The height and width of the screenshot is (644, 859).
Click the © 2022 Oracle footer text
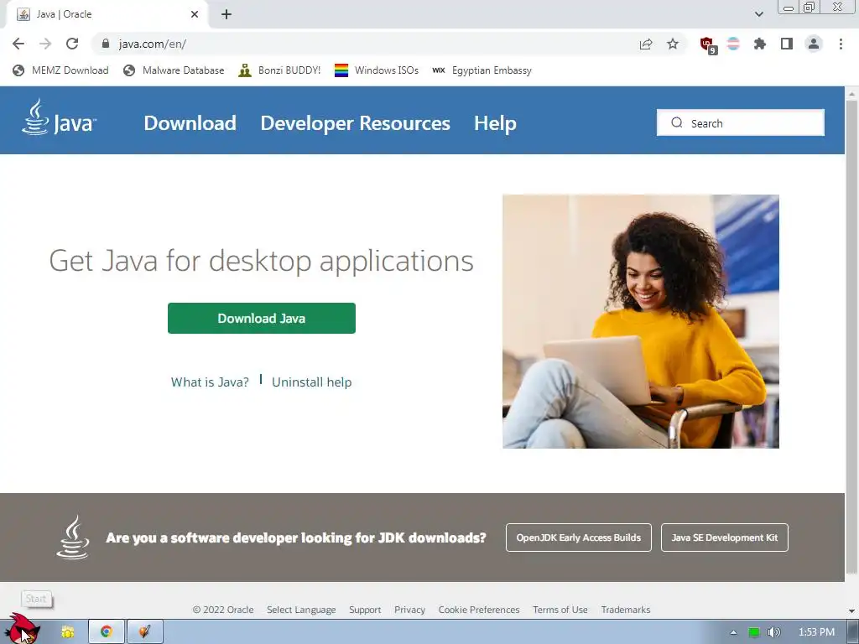coord(223,610)
